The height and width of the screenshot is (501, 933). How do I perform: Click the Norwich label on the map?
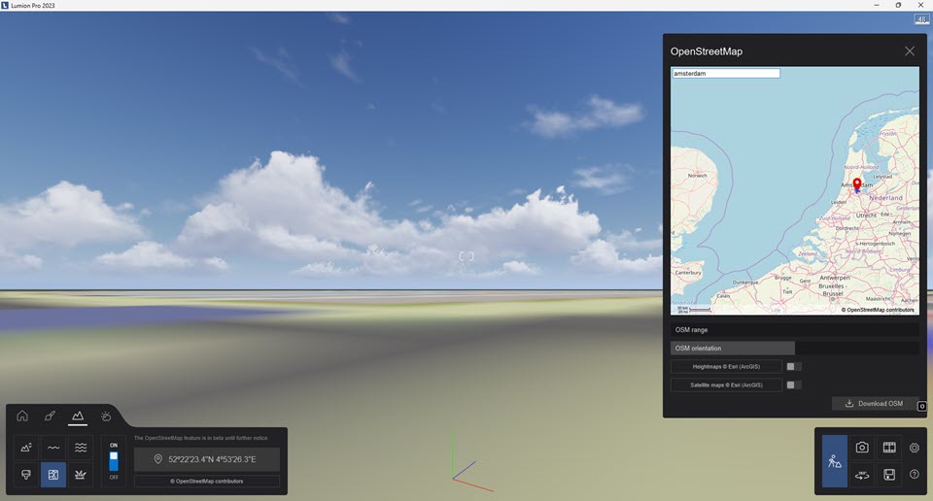[698, 176]
